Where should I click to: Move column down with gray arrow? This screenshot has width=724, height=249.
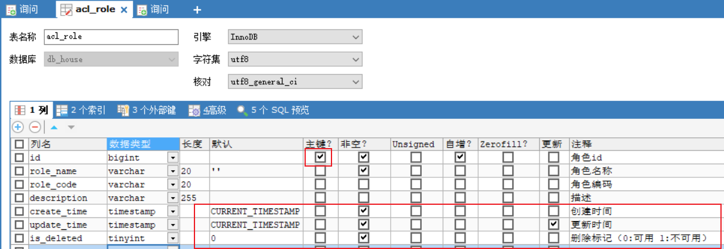pos(71,127)
